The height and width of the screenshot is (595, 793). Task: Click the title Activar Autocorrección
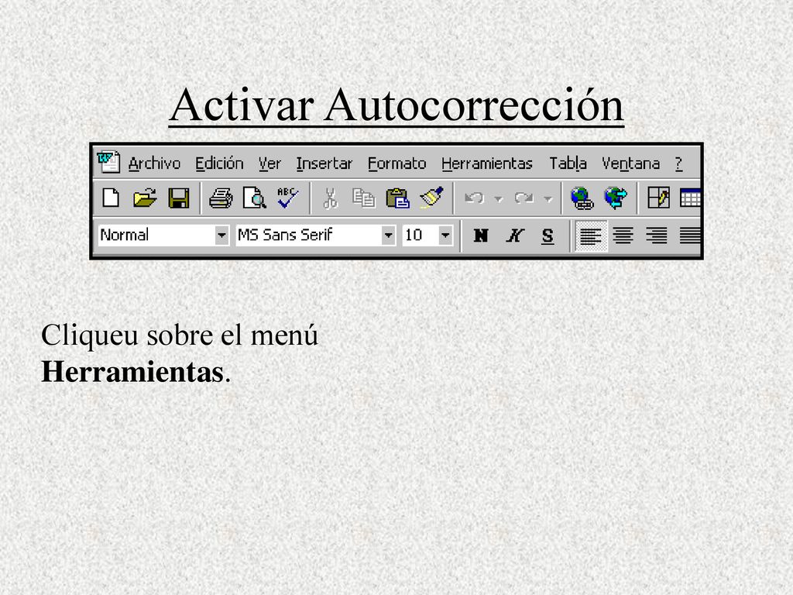pyautogui.click(x=396, y=105)
